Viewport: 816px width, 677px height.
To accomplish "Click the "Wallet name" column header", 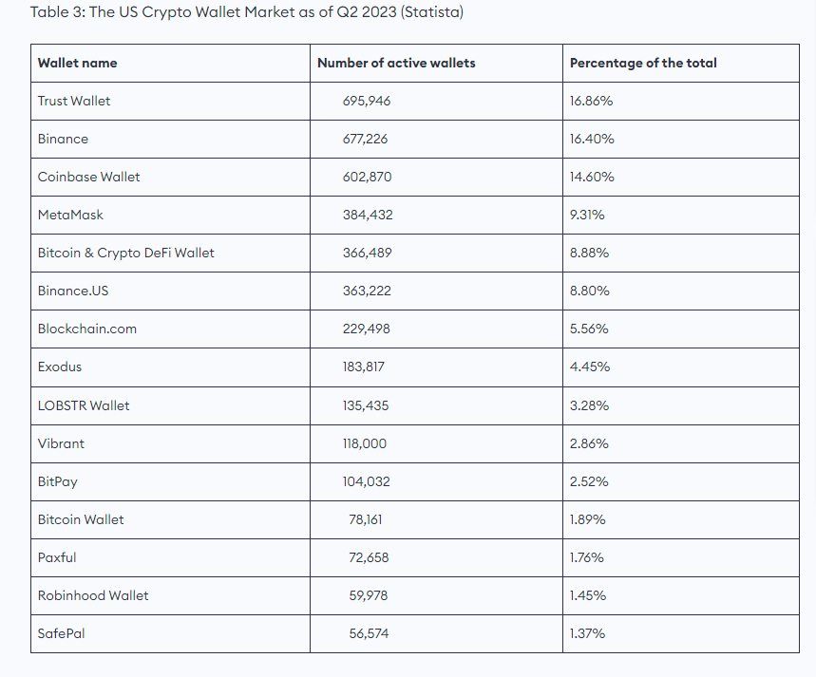I will pos(78,63).
